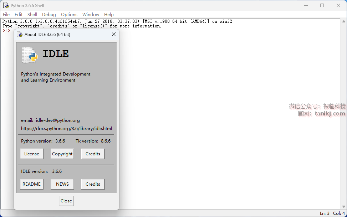Open the IDLE NEWS file

click(x=62, y=184)
